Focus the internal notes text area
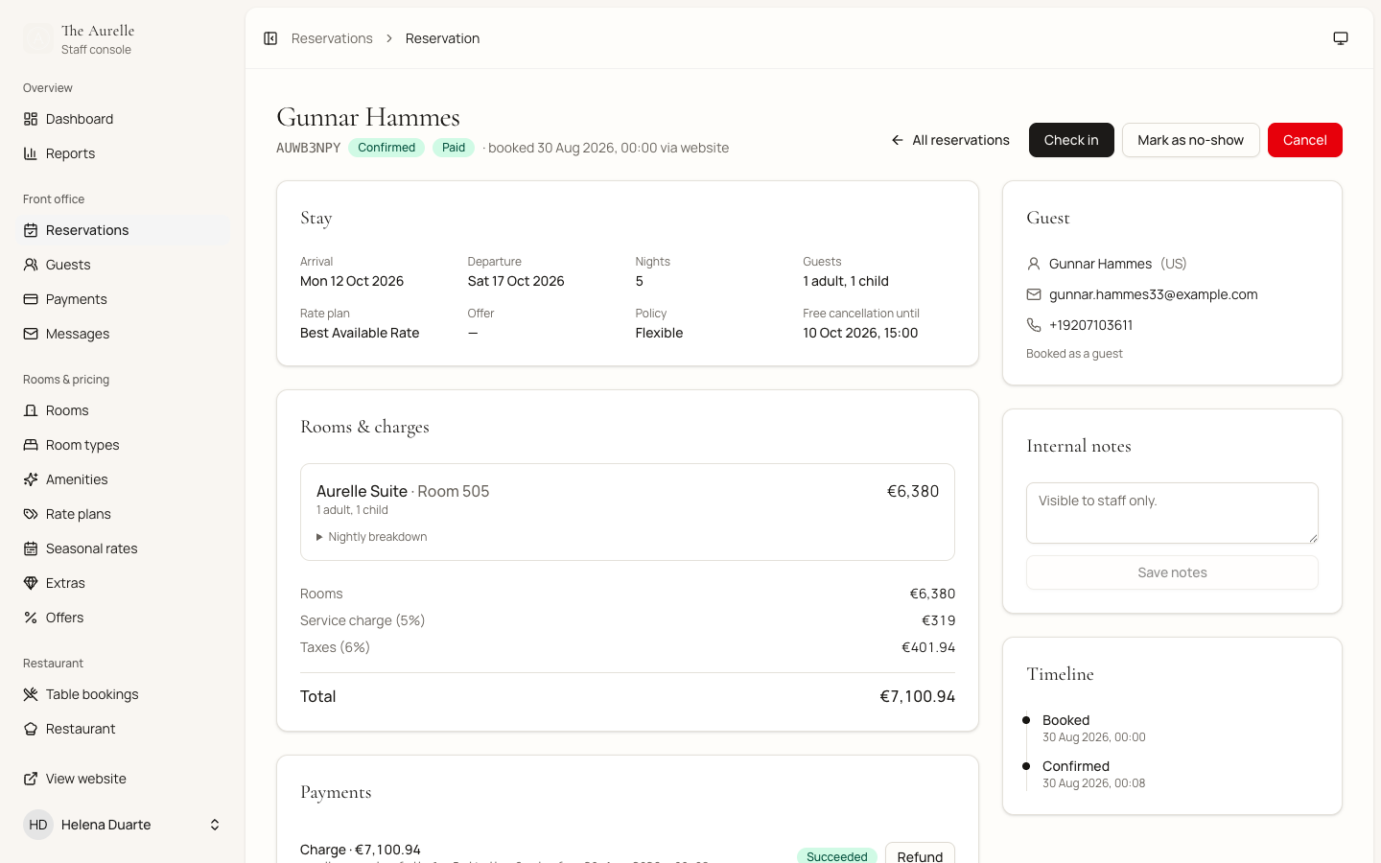This screenshot has width=1381, height=863. click(1172, 513)
